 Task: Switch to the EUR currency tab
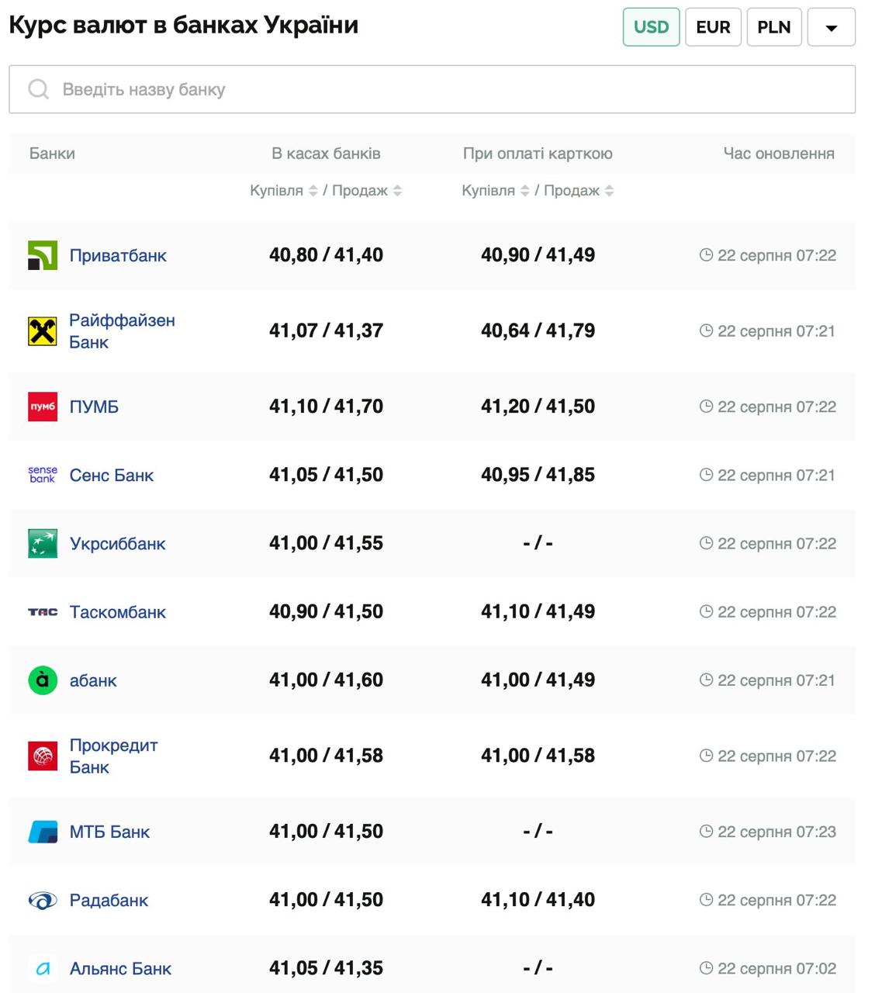pyautogui.click(x=713, y=27)
